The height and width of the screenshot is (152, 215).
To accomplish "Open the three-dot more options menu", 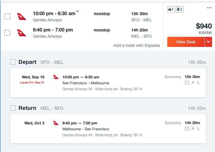I will tap(209, 8).
